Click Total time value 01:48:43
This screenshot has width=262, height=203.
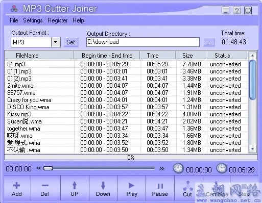[234, 42]
